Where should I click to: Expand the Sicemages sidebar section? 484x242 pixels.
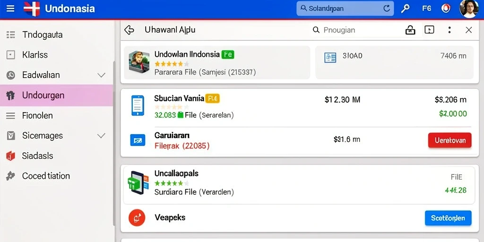[x=101, y=136]
